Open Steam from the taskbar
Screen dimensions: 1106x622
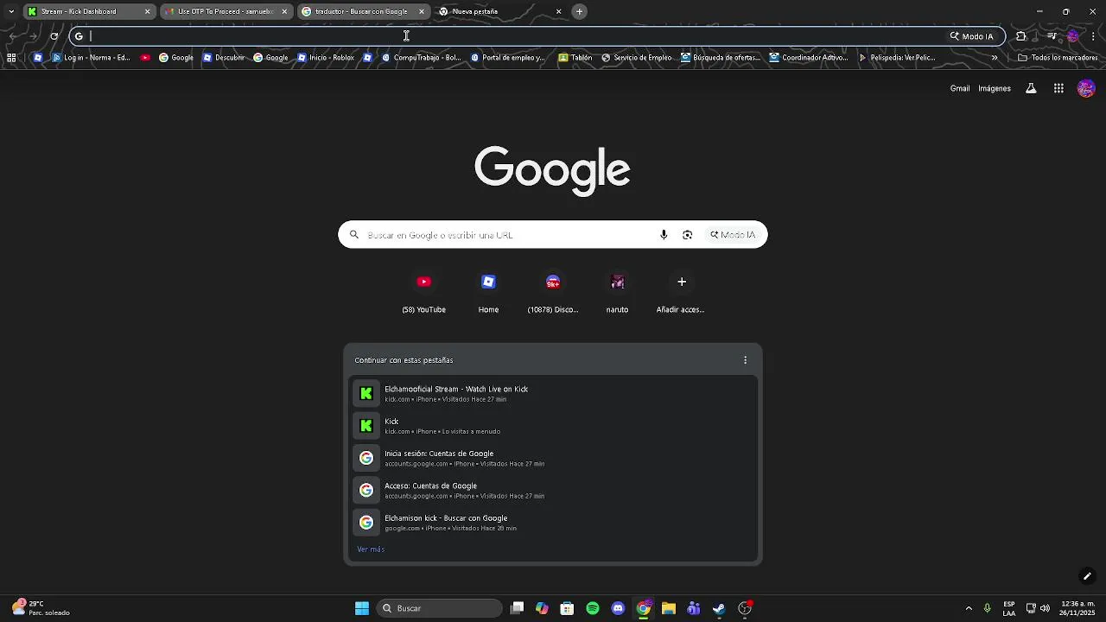point(719,608)
